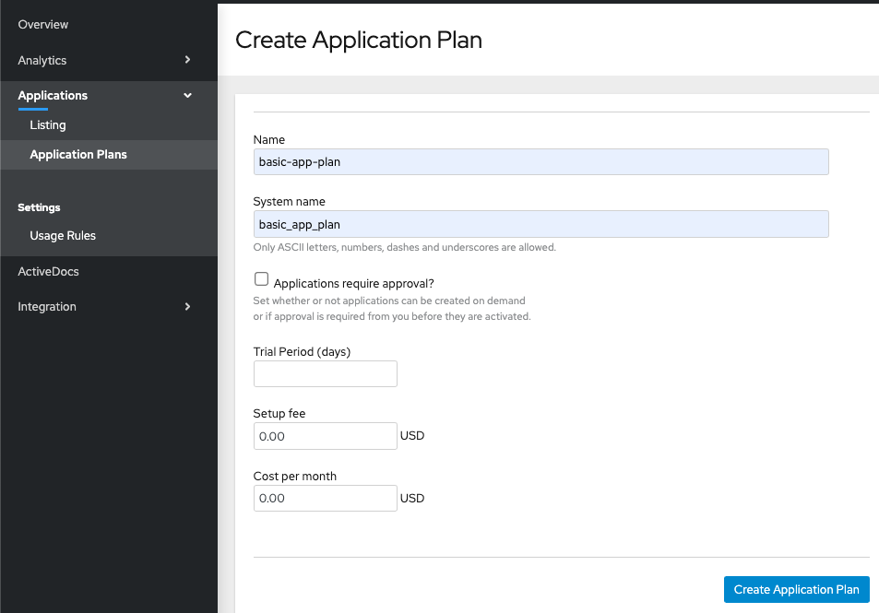Open Usage Rules settings
Viewport: 879px width, 613px height.
(63, 236)
